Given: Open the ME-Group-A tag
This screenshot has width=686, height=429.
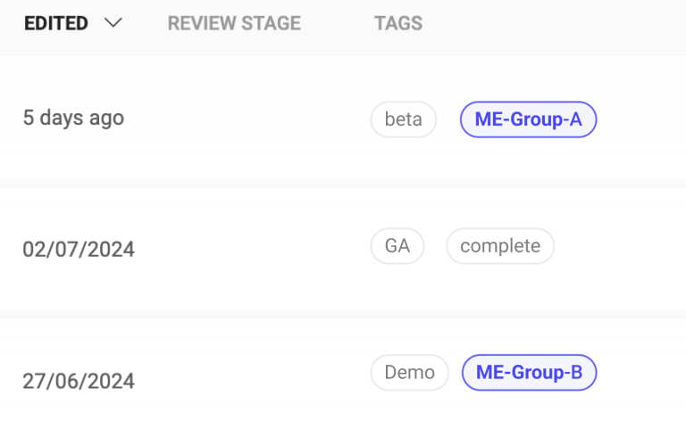Looking at the screenshot, I should 528,120.
